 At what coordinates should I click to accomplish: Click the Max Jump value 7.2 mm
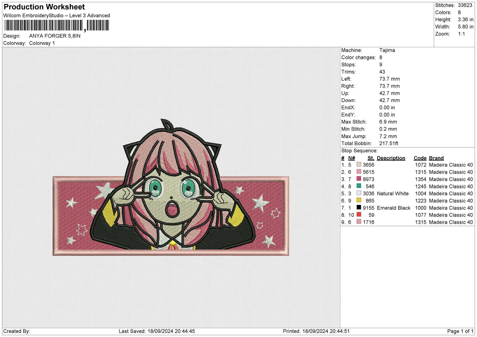tap(388, 136)
